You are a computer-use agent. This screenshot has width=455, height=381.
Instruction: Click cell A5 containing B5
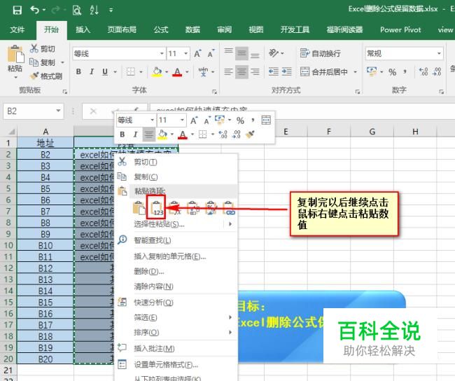(45, 189)
